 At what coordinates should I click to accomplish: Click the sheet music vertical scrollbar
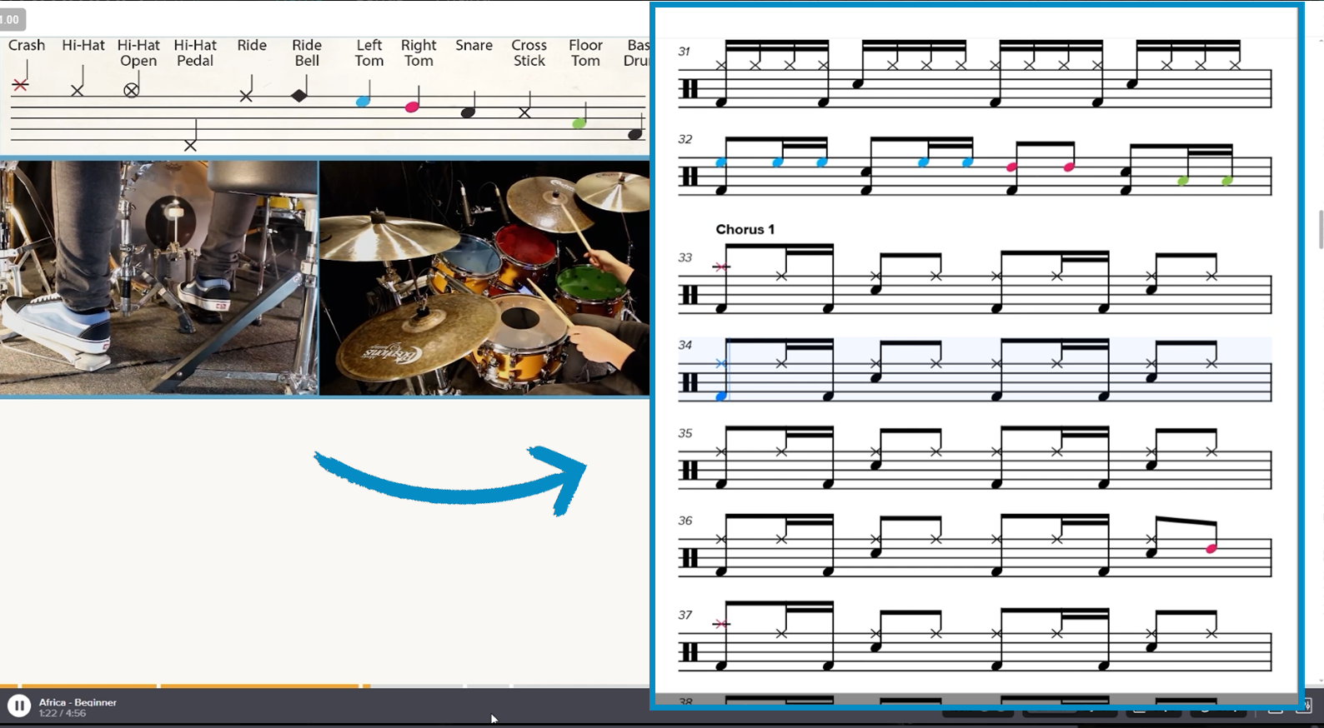coord(1320,229)
